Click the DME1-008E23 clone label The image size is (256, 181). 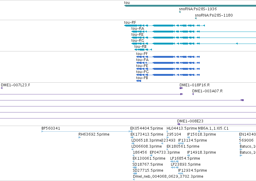(x=190, y=121)
